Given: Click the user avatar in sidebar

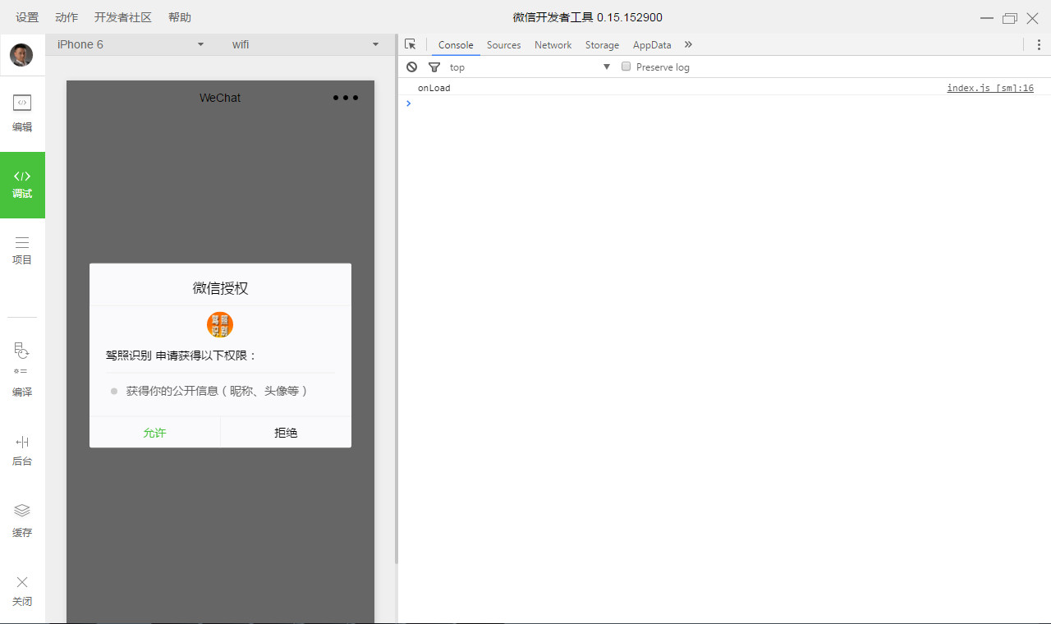Looking at the screenshot, I should pos(21,55).
